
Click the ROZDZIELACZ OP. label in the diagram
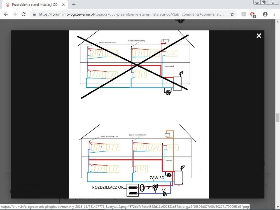click(108, 187)
